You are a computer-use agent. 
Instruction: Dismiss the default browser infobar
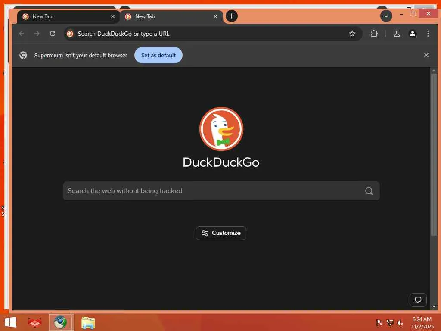pos(426,55)
